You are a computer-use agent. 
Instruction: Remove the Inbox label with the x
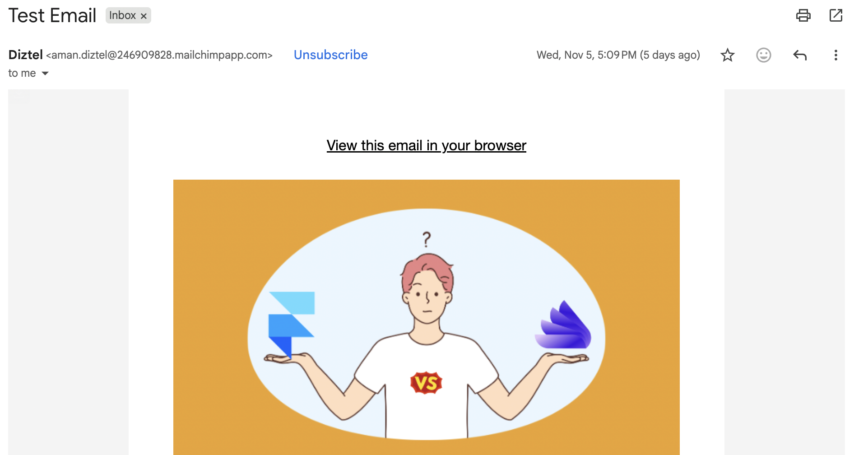[144, 16]
